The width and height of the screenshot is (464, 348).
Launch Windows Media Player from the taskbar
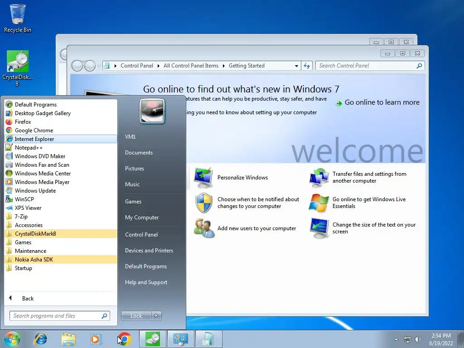(x=96, y=339)
